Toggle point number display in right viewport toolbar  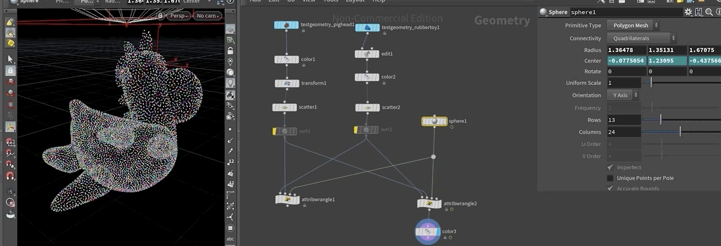point(230,162)
